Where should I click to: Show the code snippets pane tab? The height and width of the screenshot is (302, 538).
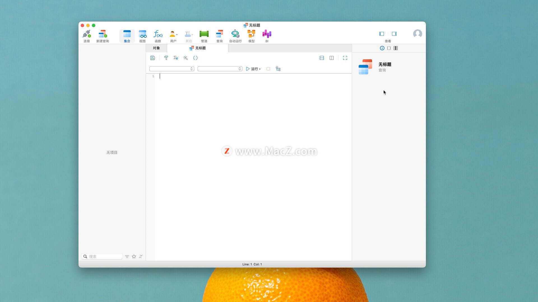click(389, 48)
